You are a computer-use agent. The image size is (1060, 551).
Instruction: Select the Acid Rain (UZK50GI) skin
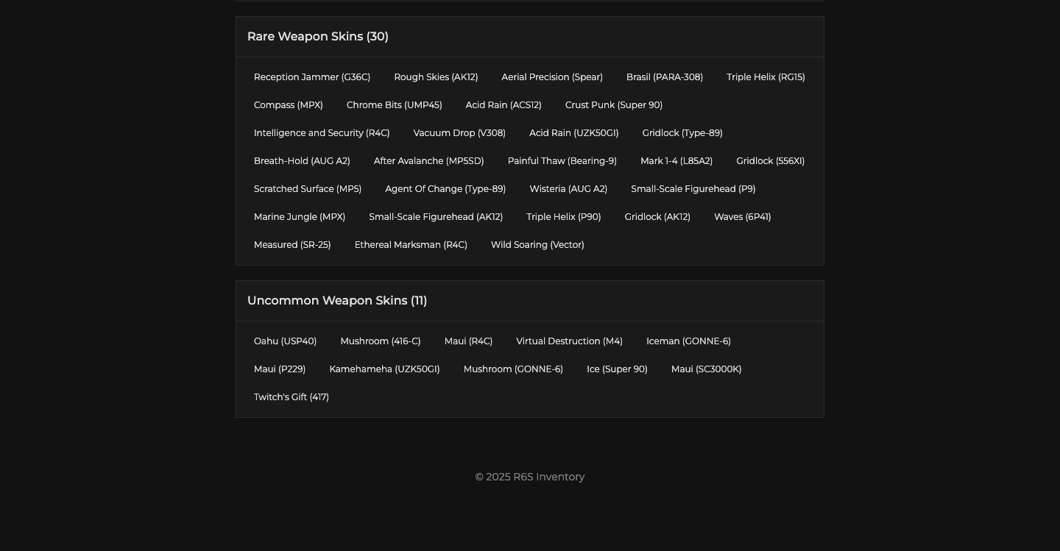[574, 133]
